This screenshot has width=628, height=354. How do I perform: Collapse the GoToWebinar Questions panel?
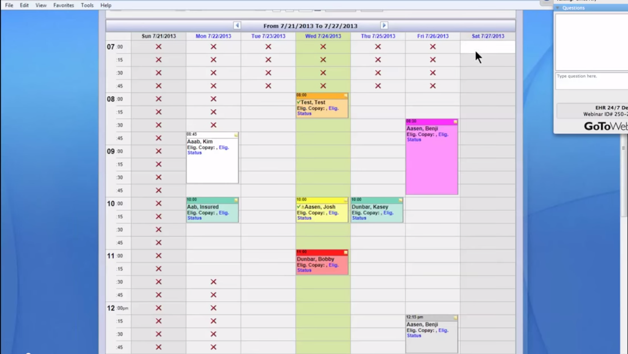click(x=558, y=8)
